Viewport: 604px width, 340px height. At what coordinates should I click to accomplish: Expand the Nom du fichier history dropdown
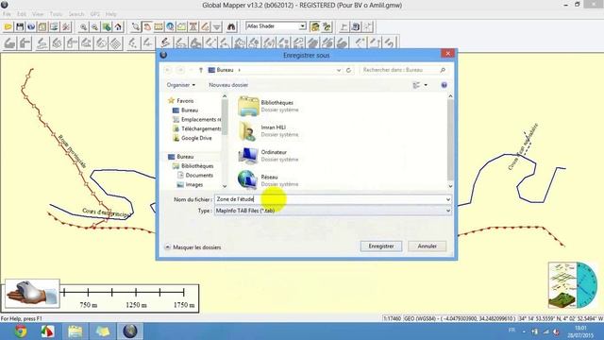(448, 199)
